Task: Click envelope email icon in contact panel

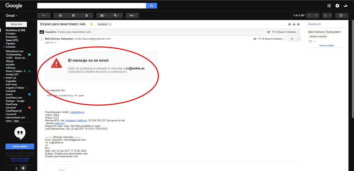Action: click(x=310, y=41)
